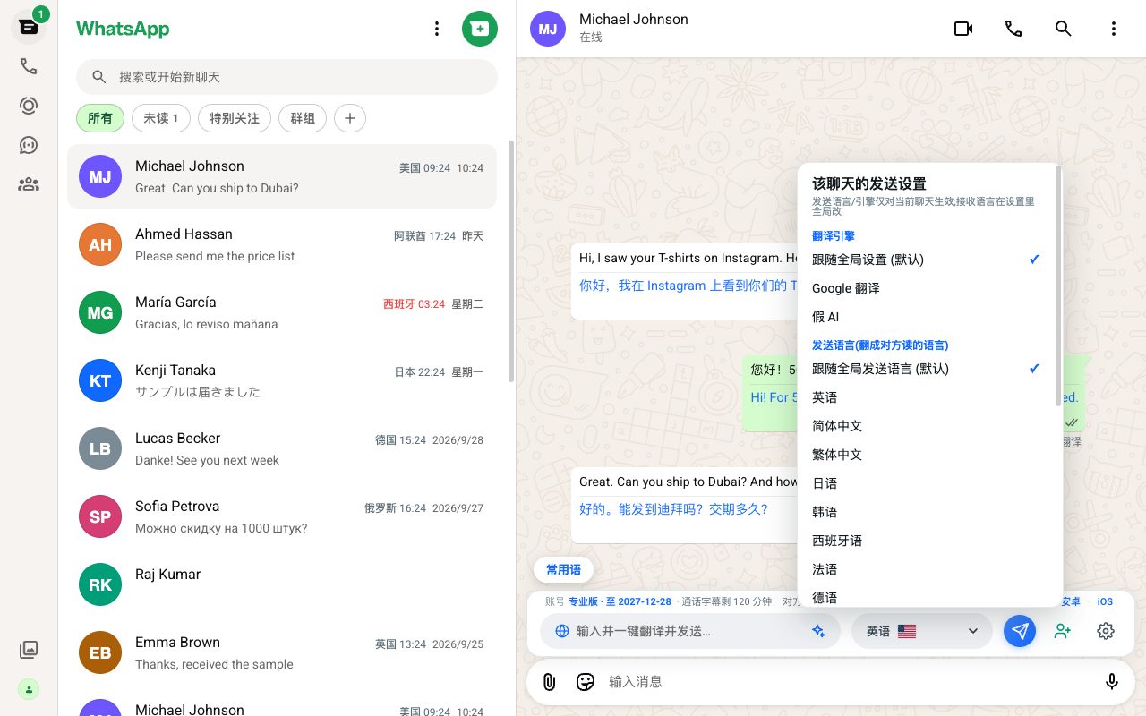Click the 常用语 quick phrases button

pyautogui.click(x=564, y=569)
